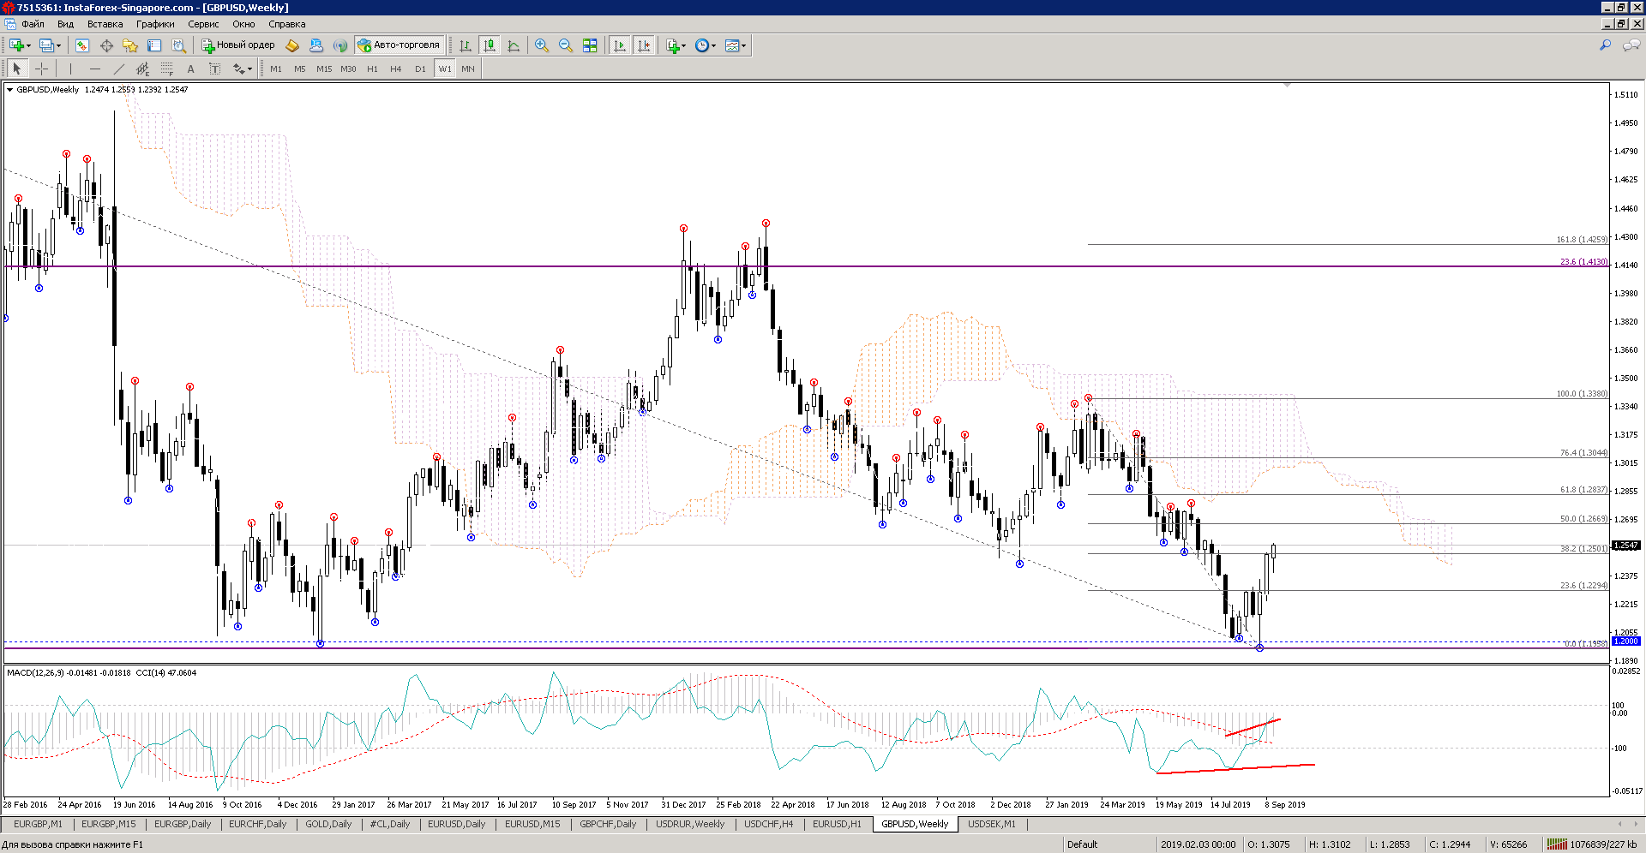The width and height of the screenshot is (1646, 853).
Task: Select the Fibonacci retracement tool
Action: tap(167, 69)
